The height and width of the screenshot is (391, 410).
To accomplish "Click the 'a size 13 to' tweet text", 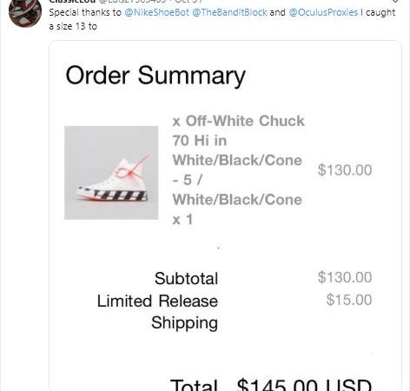I will coord(73,26).
